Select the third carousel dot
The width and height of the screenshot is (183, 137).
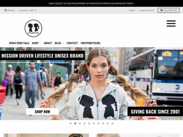click(80, 123)
